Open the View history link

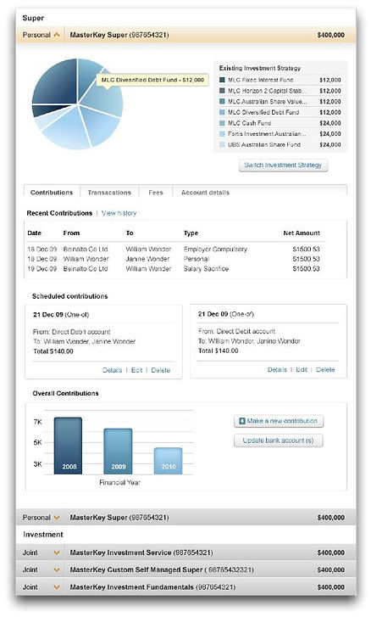pos(119,213)
